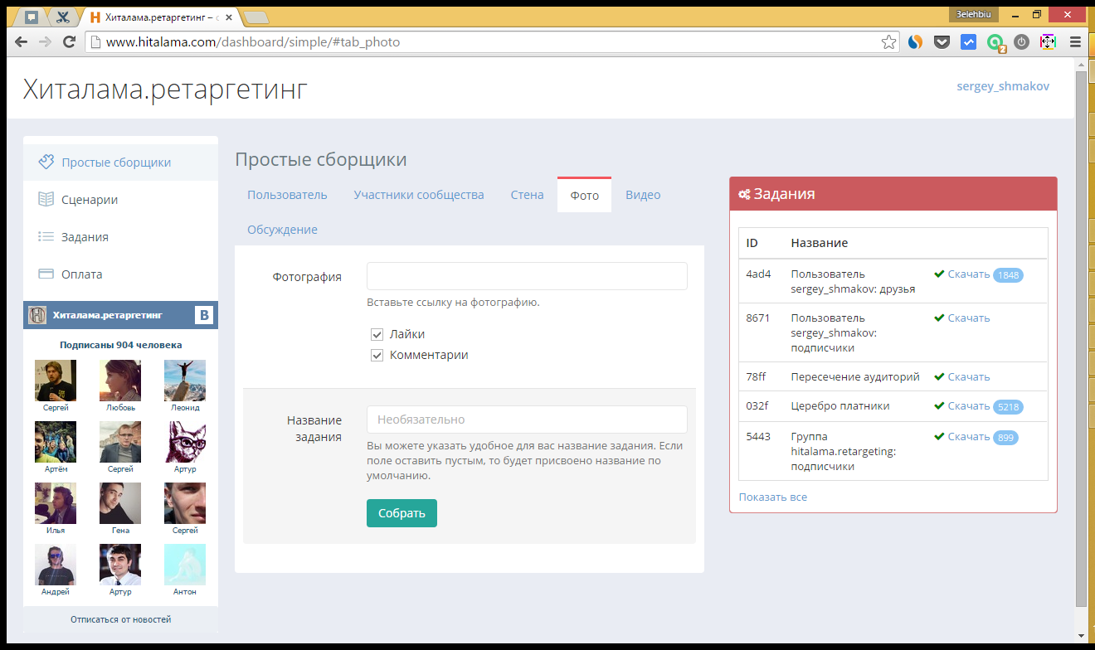Image resolution: width=1095 pixels, height=650 pixels.
Task: Click the Хиталама.ретаргетинг widget title
Action: tap(108, 315)
